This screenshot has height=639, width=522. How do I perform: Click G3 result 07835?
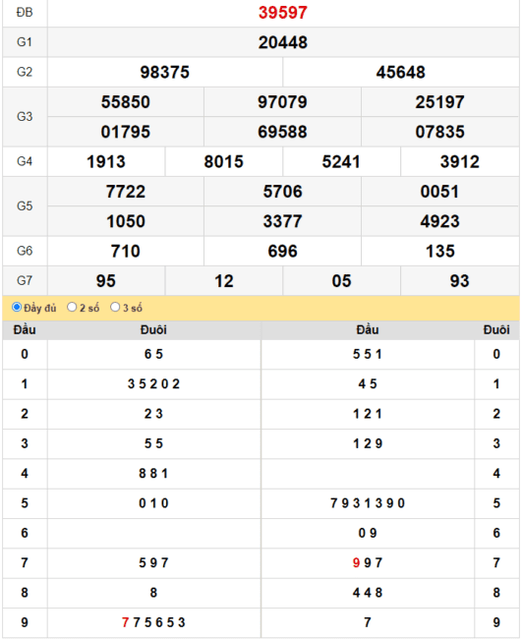439,132
